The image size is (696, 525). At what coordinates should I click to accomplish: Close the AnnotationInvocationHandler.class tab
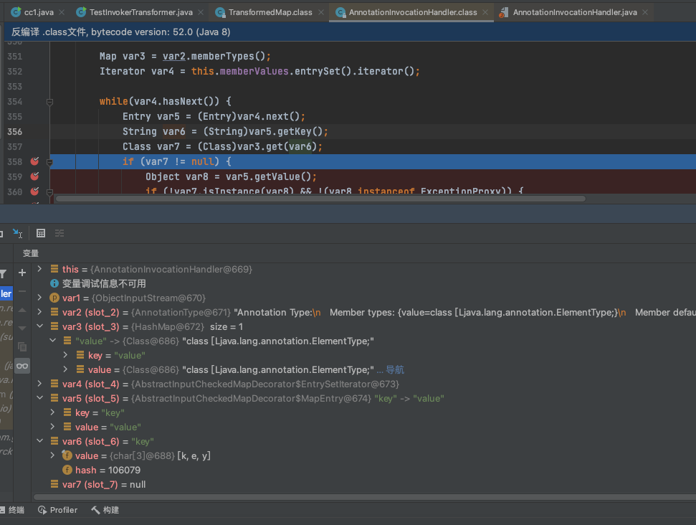pos(485,12)
